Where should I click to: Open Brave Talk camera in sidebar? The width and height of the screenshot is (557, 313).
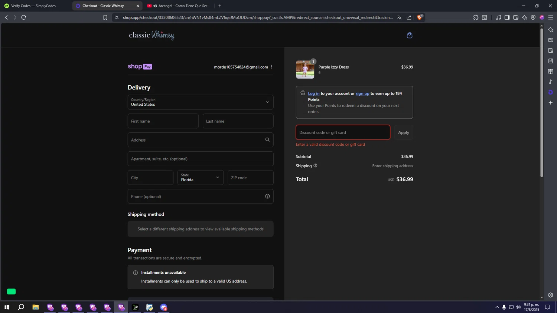coord(551,40)
